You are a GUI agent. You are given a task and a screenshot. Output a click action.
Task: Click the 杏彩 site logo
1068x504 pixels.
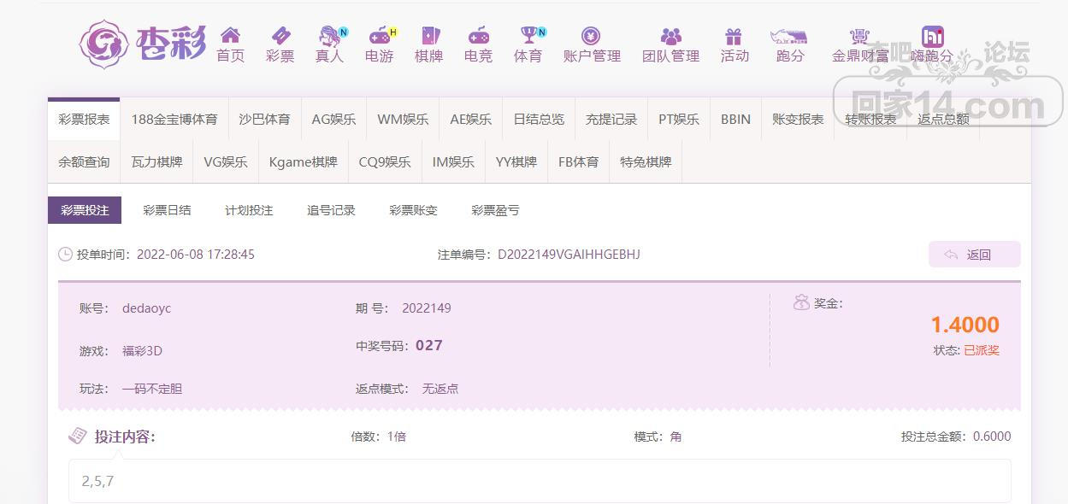[143, 43]
